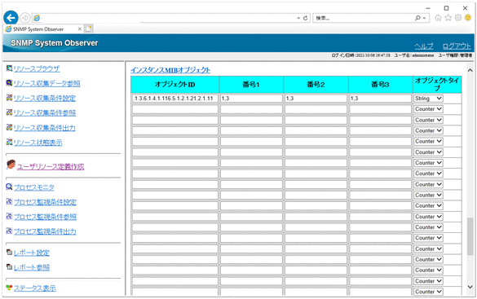Click the プロセスモニタ magnifier icon
Image resolution: width=477 pixels, height=299 pixels.
point(9,187)
